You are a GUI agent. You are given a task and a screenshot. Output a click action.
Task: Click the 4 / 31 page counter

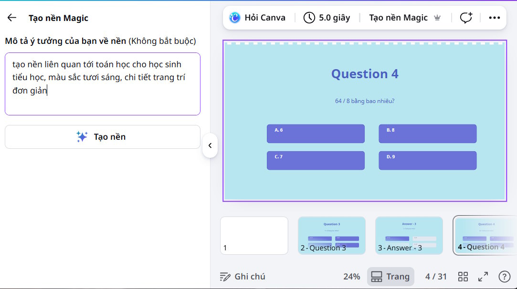436,277
